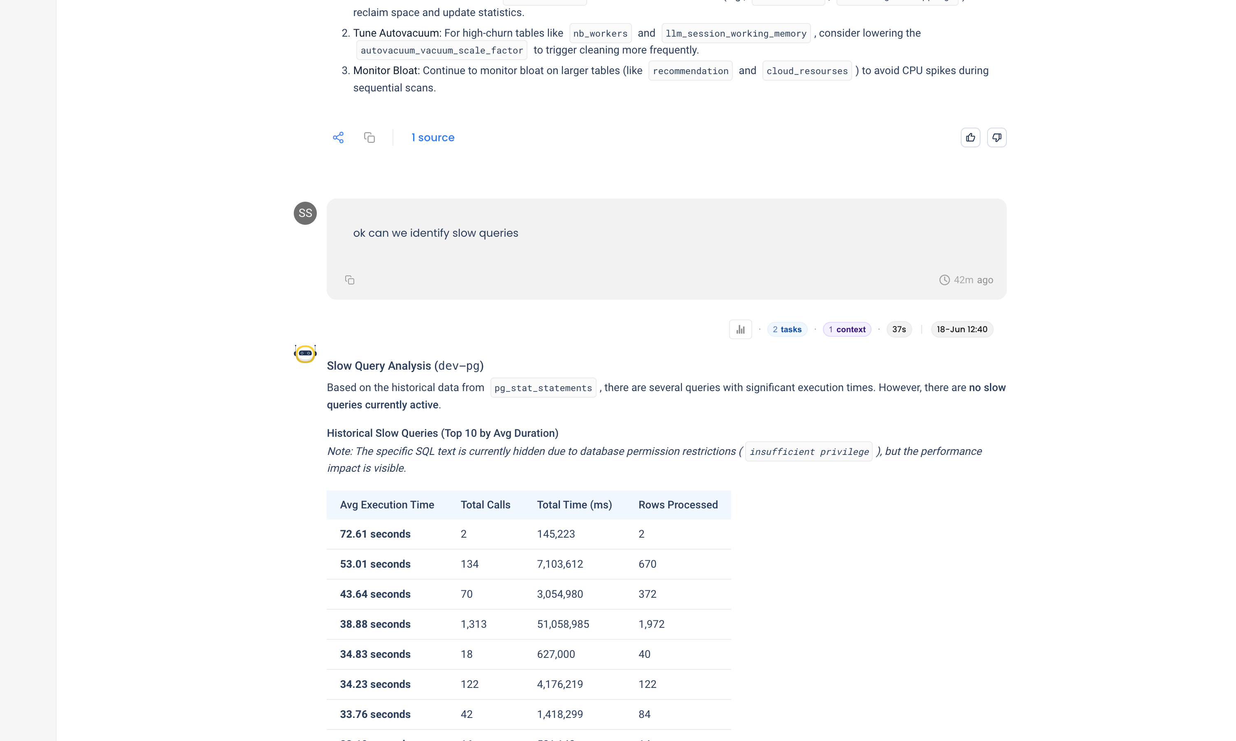Click the pg_stat_statements code tag
Screen dimensions: 1236x741
(543, 388)
